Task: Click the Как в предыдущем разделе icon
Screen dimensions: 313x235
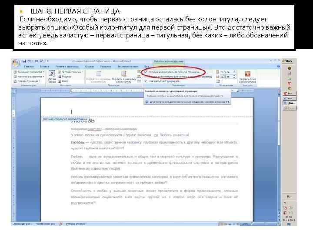Action: point(139,81)
